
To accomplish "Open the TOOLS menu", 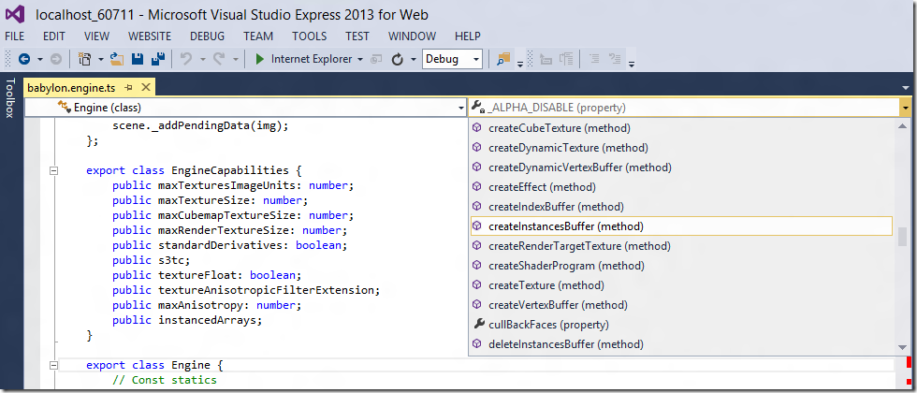I will click(x=310, y=36).
